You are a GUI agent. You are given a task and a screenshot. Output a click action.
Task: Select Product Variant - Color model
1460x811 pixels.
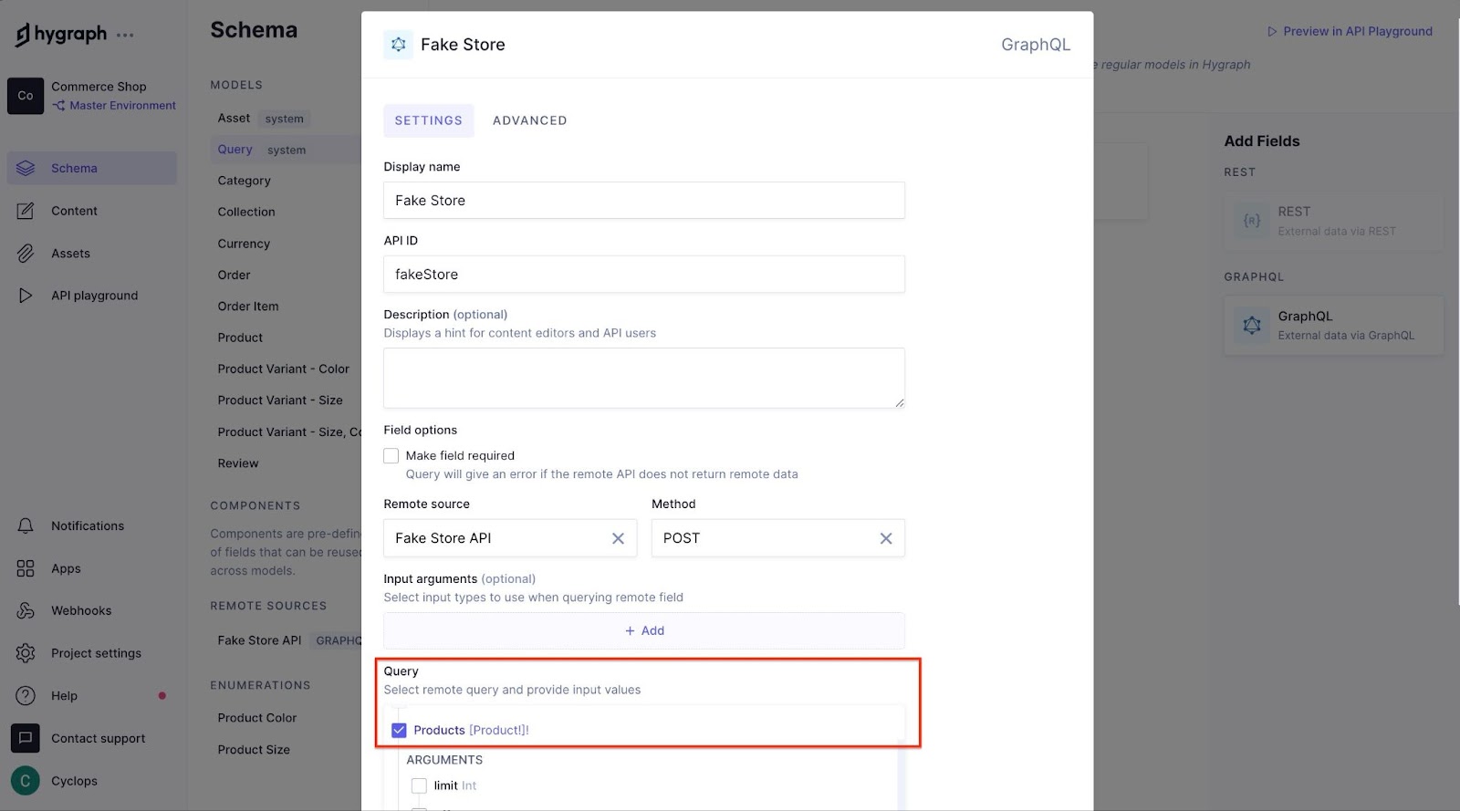point(283,369)
